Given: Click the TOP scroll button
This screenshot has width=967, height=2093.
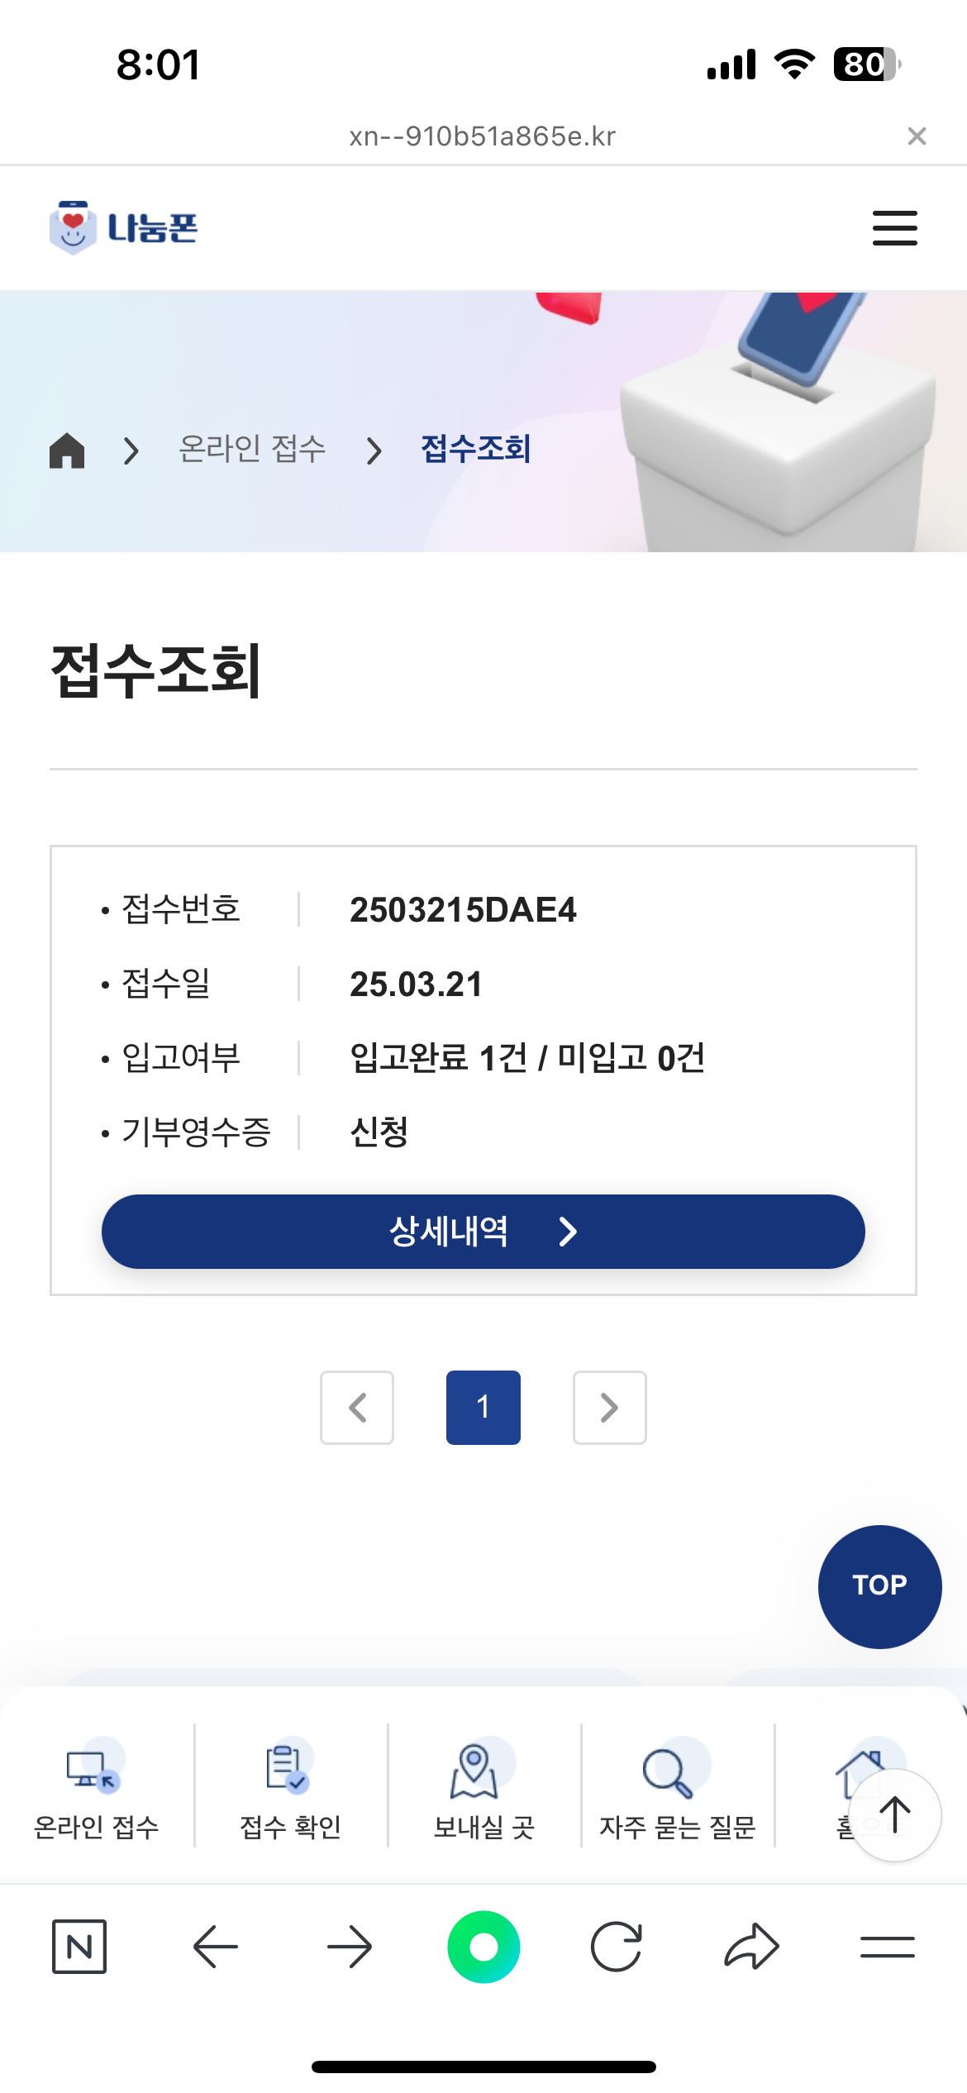Looking at the screenshot, I should pyautogui.click(x=879, y=1586).
